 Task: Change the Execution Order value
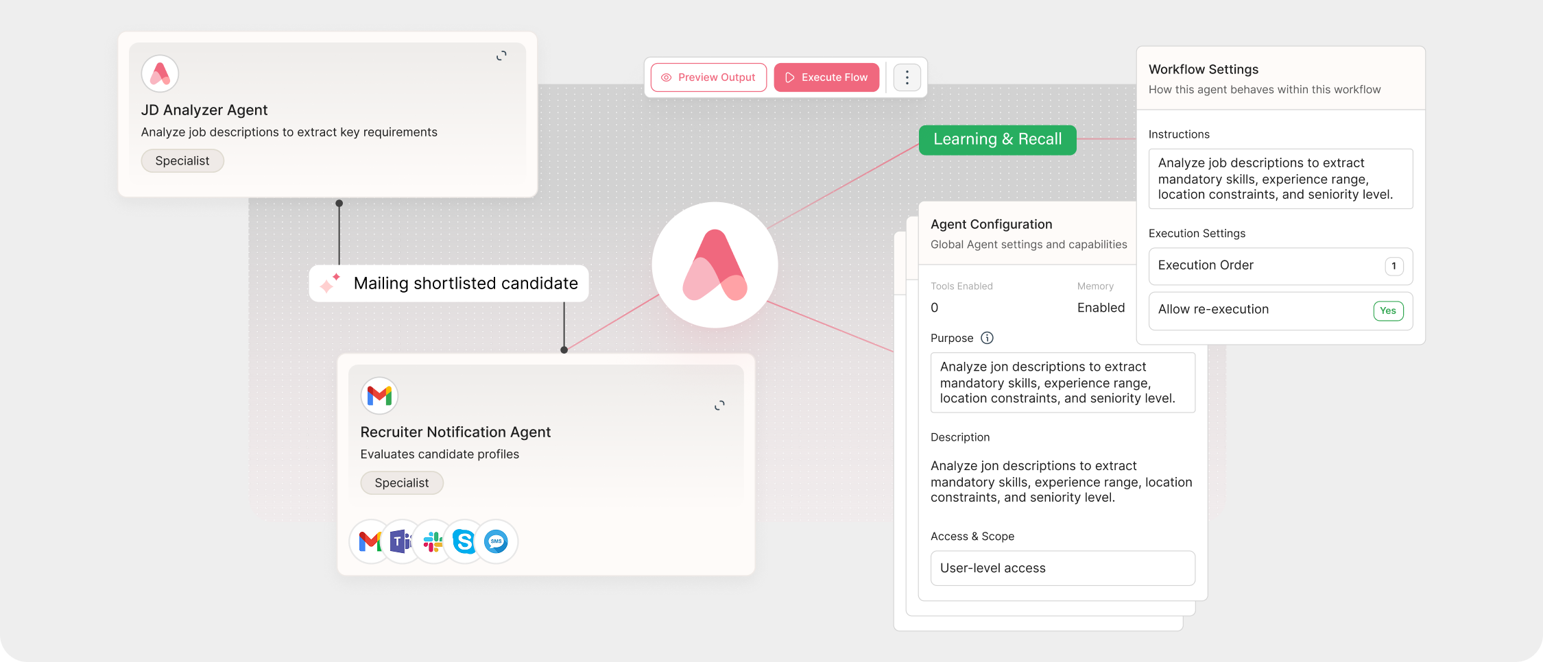1394,266
